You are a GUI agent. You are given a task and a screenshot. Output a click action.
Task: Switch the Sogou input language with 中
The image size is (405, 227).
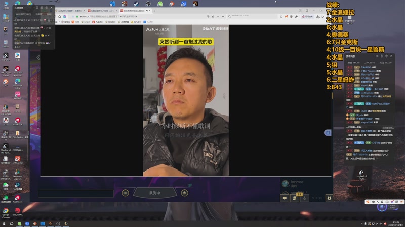373,202
